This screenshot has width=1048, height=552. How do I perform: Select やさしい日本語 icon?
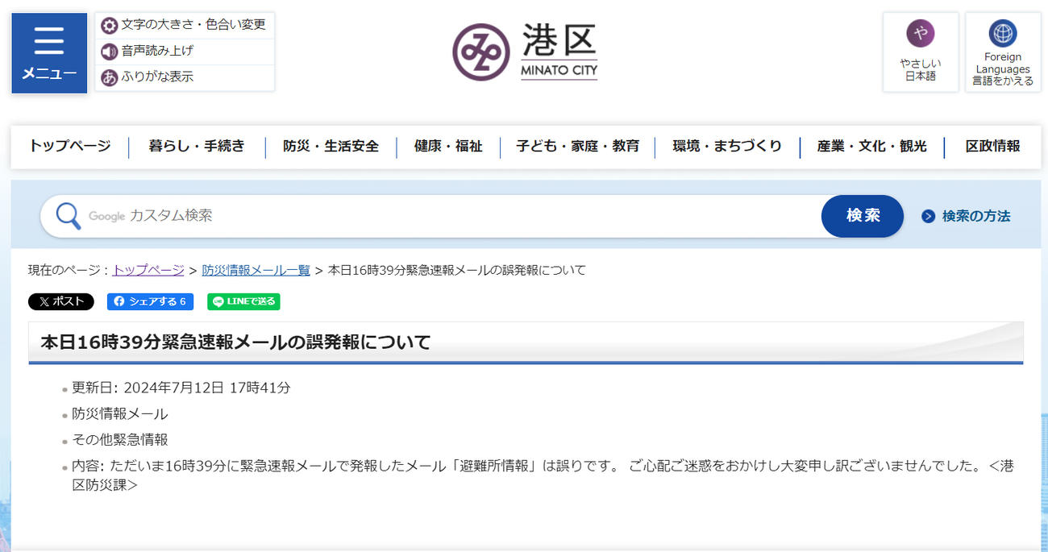[921, 34]
